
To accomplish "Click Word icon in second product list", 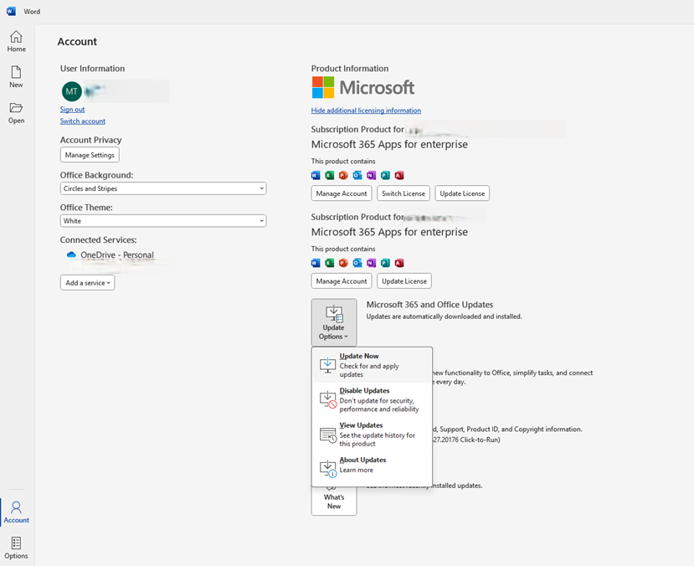I will [316, 263].
